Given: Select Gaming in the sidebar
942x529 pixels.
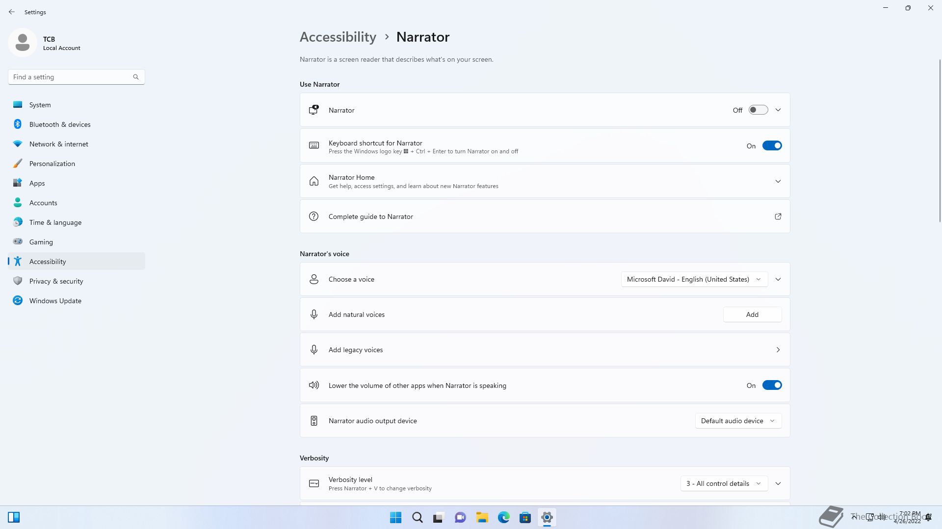Looking at the screenshot, I should (77, 242).
